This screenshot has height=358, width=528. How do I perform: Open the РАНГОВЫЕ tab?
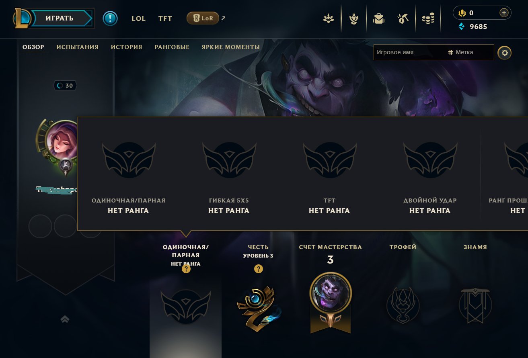pyautogui.click(x=172, y=47)
